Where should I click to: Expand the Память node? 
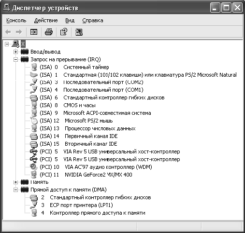[x=15, y=182]
